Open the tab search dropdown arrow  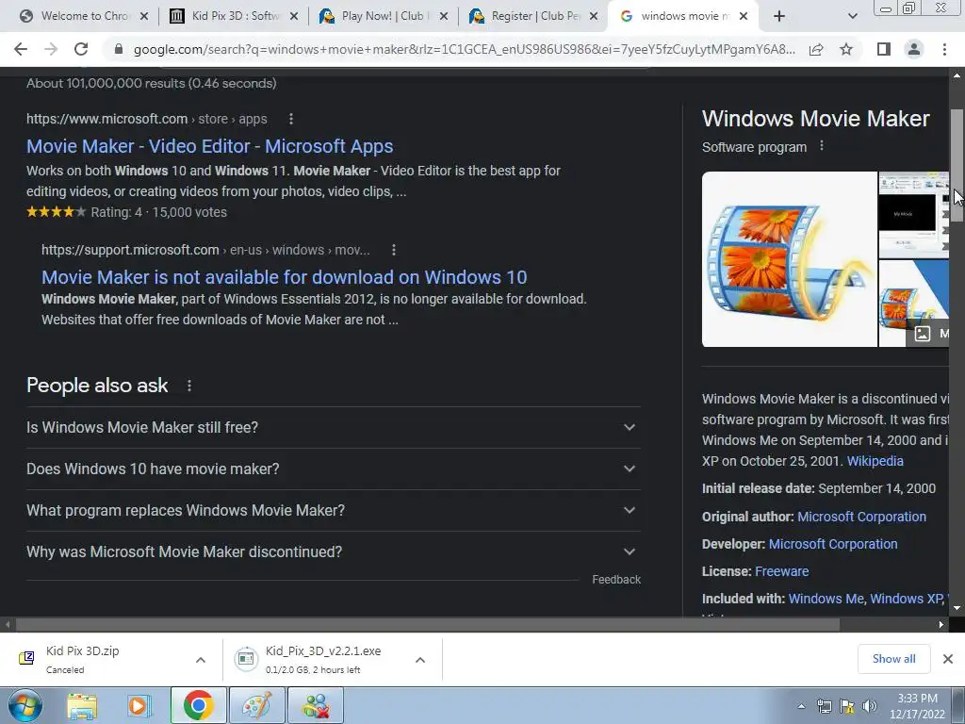pos(852,17)
